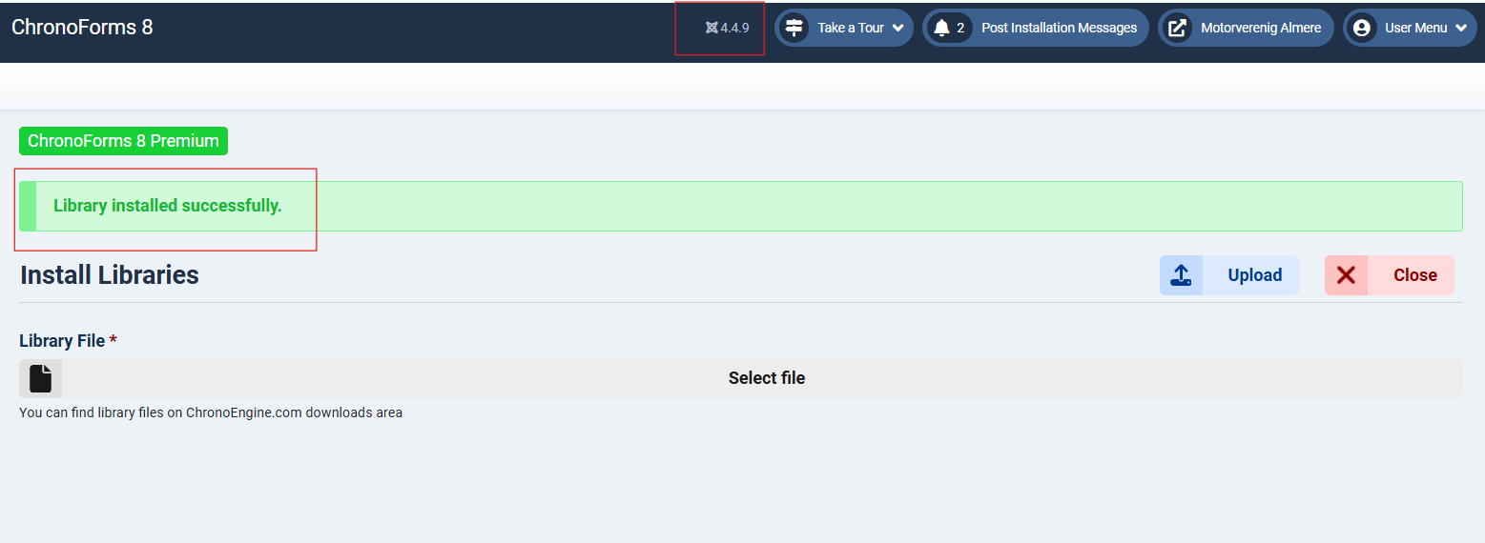The height and width of the screenshot is (543, 1485).
Task: Click the green ChronoForms 8 Premium badge
Action: (x=123, y=141)
